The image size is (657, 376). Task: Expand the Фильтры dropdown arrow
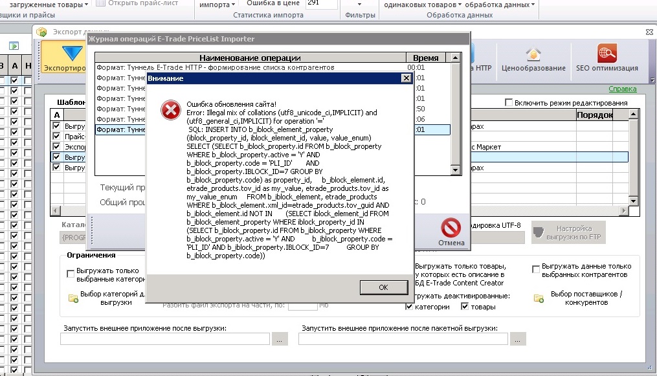[359, 4]
